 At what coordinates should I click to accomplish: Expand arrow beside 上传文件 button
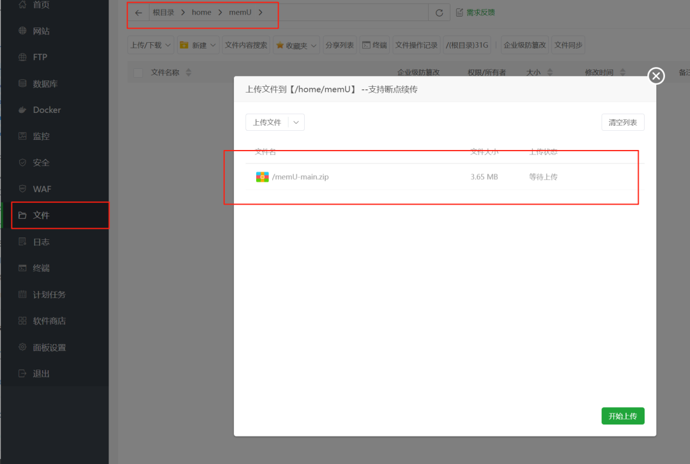pyautogui.click(x=296, y=123)
